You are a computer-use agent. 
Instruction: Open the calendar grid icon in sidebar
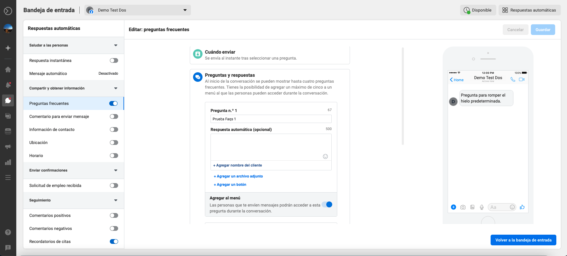click(8, 131)
